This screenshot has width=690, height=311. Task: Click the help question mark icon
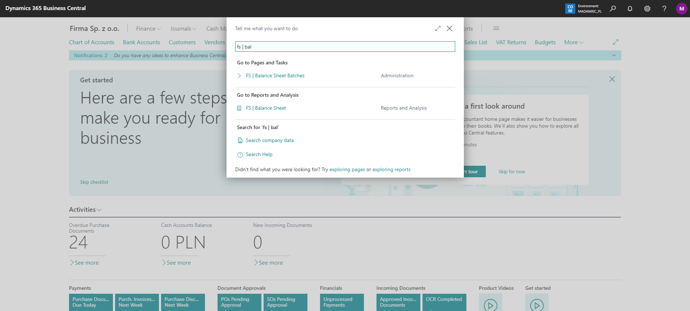pyautogui.click(x=664, y=8)
